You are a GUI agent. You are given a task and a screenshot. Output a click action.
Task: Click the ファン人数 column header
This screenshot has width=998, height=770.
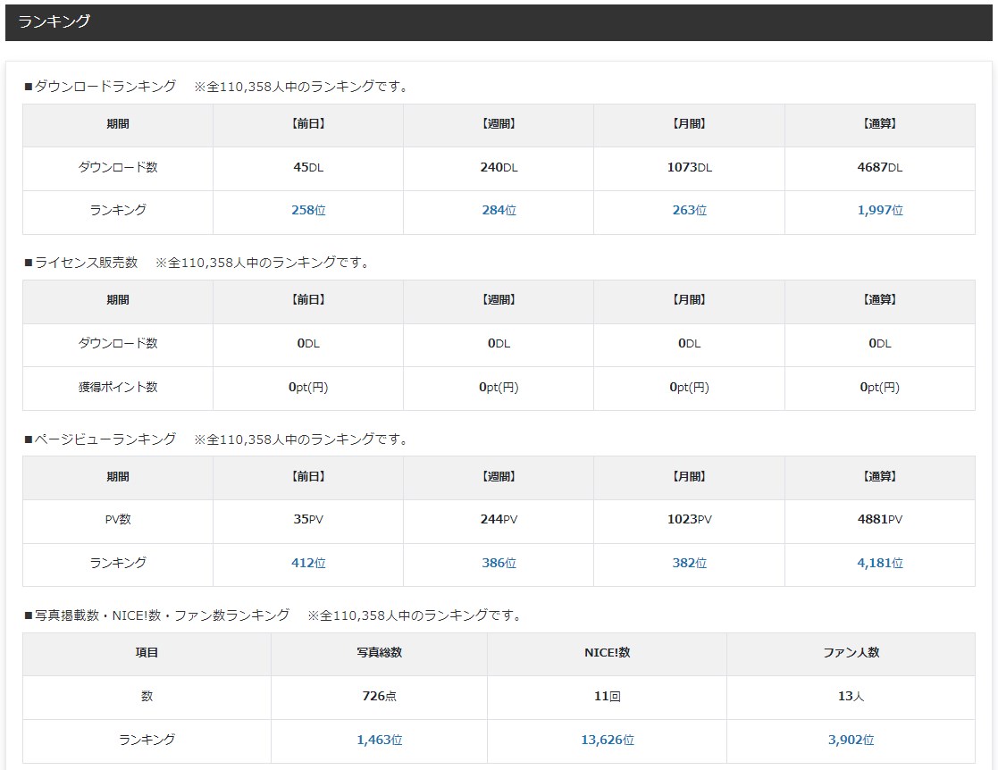851,653
